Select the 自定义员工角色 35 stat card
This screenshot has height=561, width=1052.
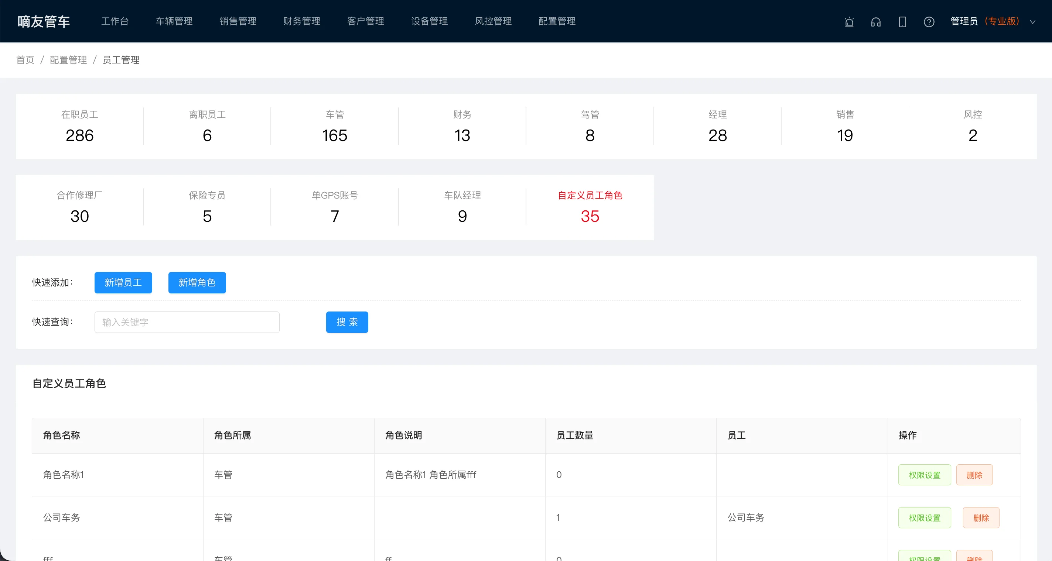pyautogui.click(x=590, y=207)
